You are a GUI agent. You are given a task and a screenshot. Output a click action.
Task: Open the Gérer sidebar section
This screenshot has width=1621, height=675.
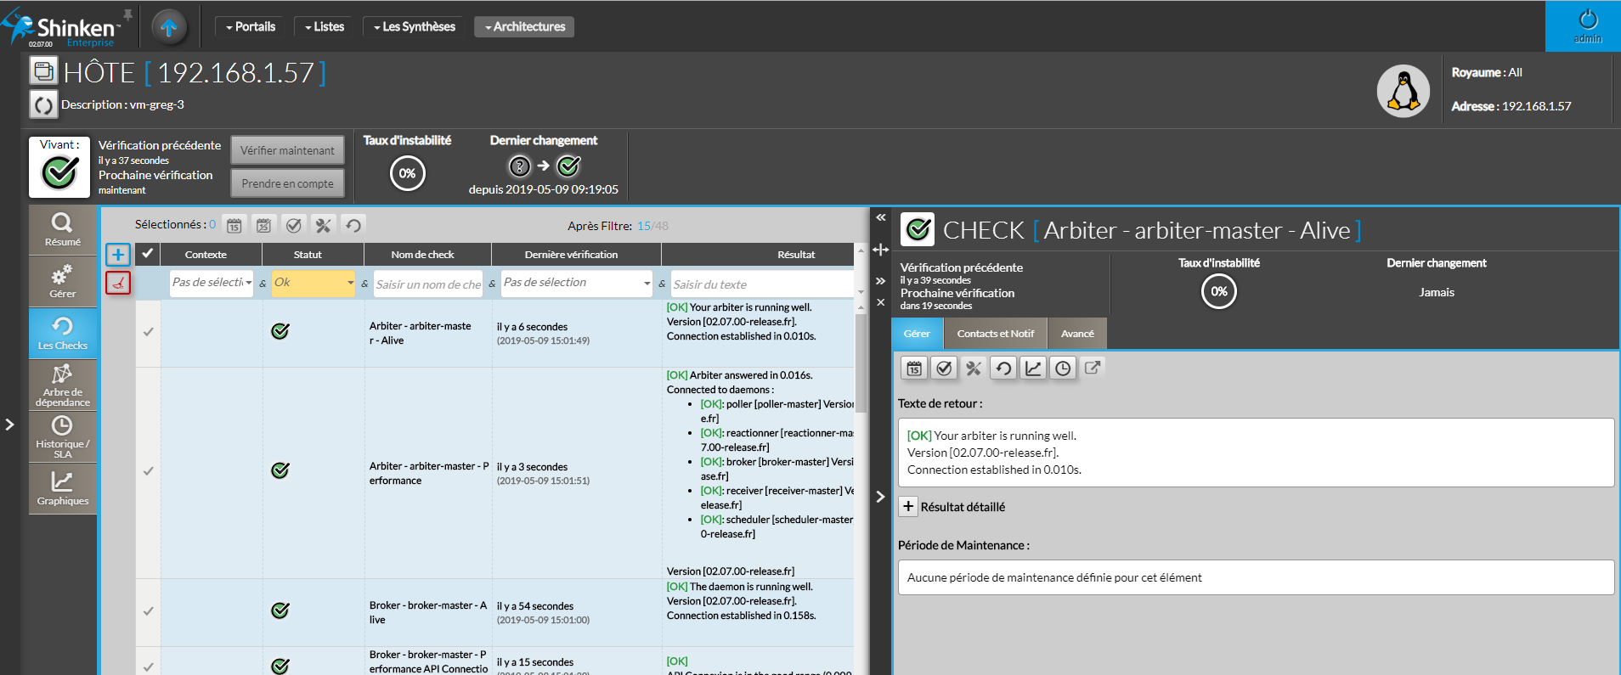[x=62, y=282]
